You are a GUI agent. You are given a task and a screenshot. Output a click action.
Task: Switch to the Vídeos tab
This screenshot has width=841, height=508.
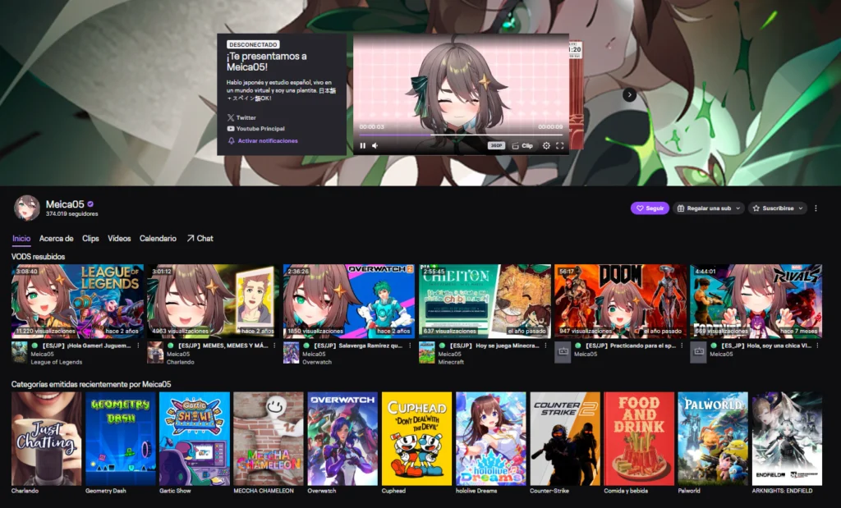[x=119, y=239]
